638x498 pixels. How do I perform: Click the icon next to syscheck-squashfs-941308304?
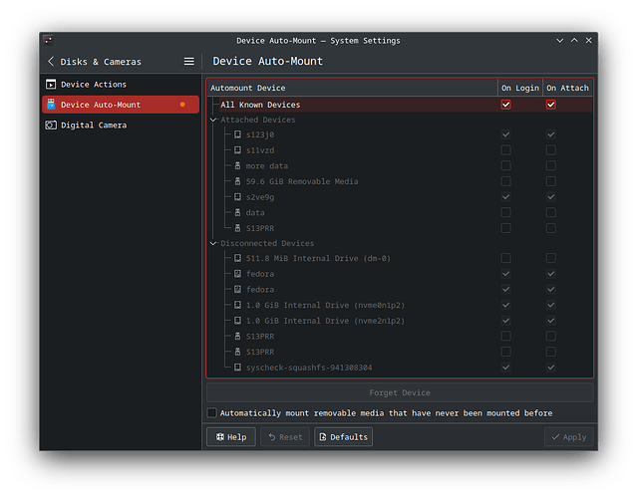click(237, 368)
